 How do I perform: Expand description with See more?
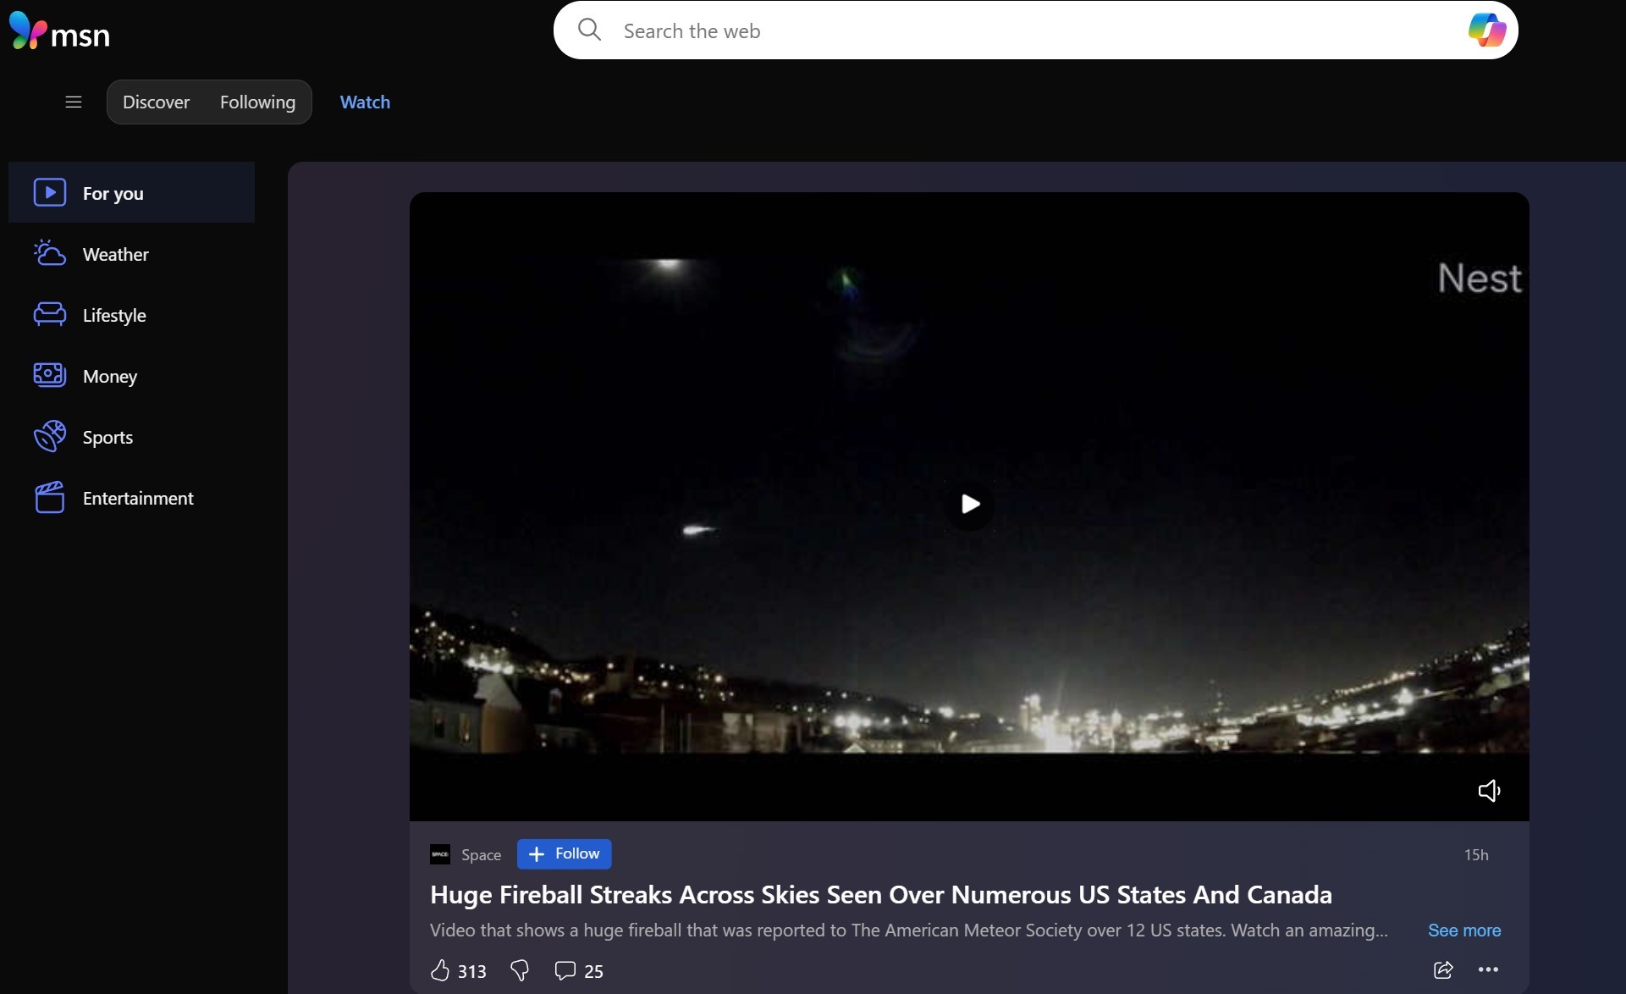coord(1463,930)
